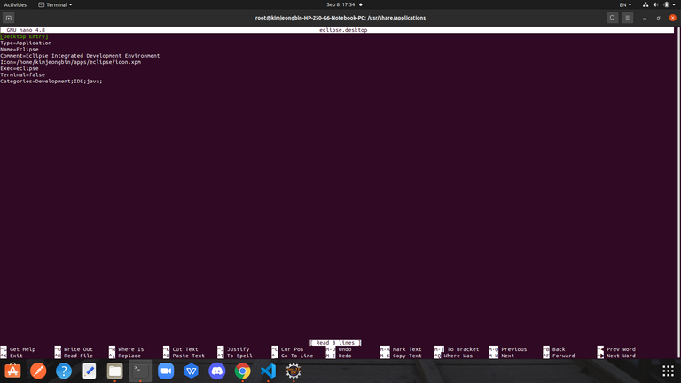Open the Activities overview
Screen dimensions: 681x383
point(15,4)
